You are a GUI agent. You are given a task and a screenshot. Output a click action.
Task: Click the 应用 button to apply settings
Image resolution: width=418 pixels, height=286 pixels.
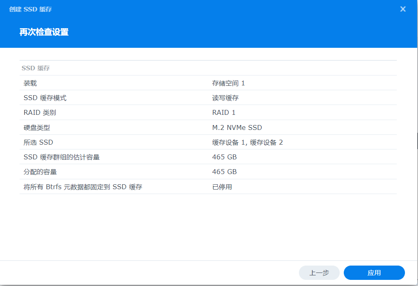[374, 273]
